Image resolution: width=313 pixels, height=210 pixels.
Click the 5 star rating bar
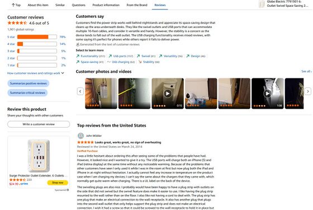37,37
